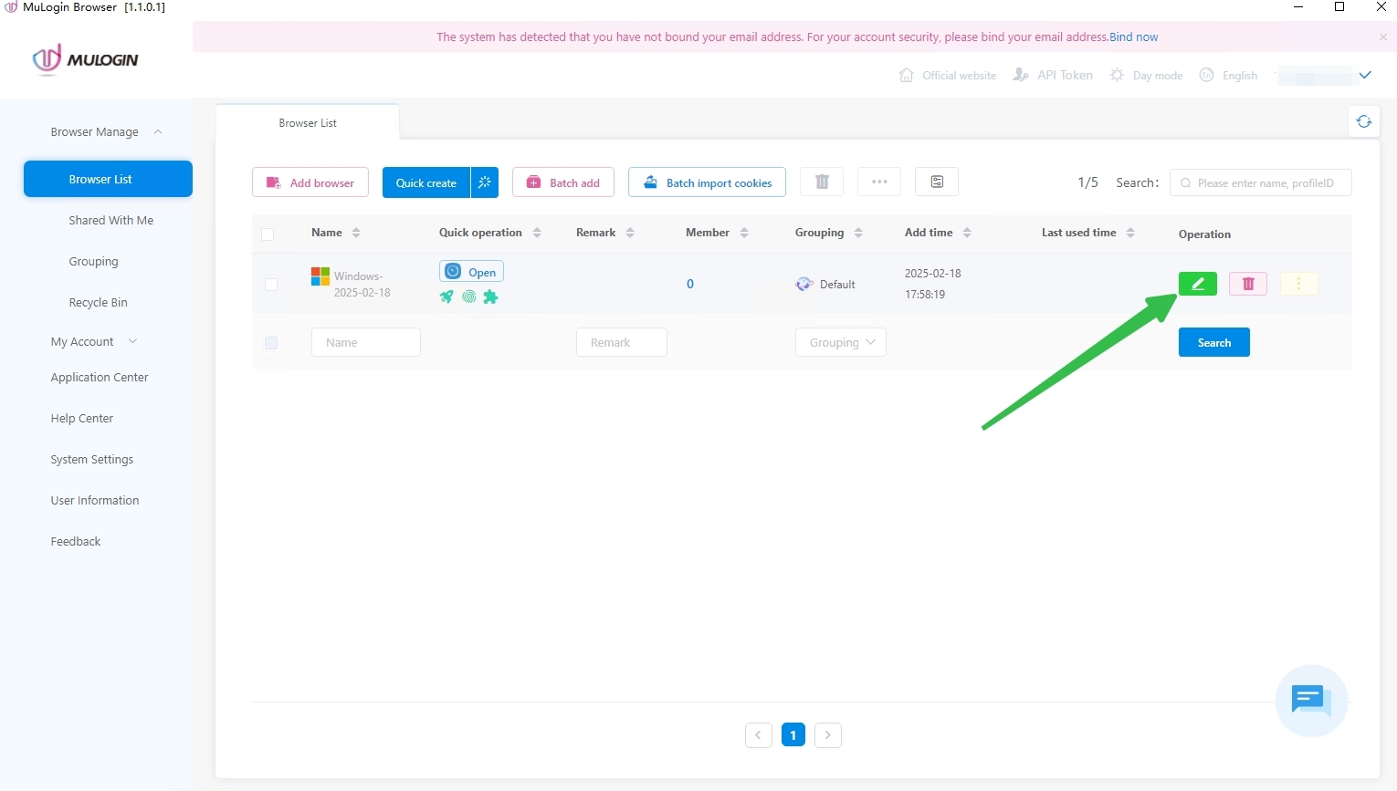Open Recycle Bin in the sidebar
Screen dimensions: 1397x791
[98, 302]
